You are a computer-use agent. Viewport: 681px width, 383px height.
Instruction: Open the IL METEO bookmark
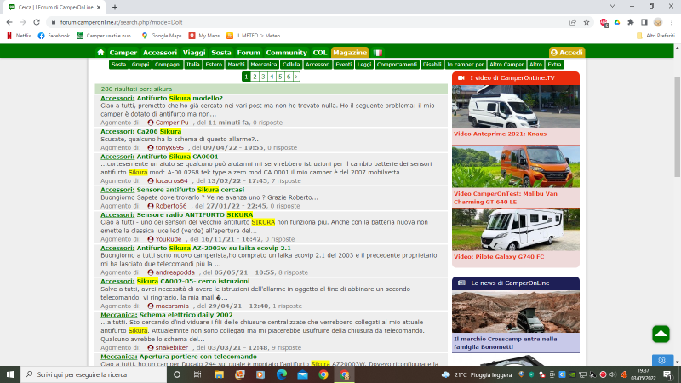pyautogui.click(x=255, y=36)
